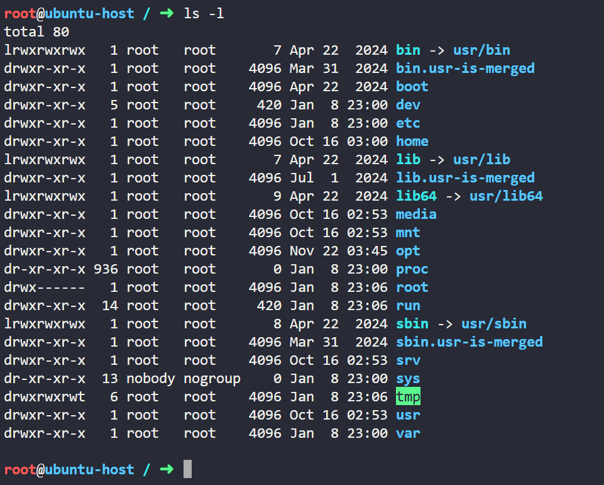Click the home directory entry
The image size is (604, 485).
coord(412,141)
